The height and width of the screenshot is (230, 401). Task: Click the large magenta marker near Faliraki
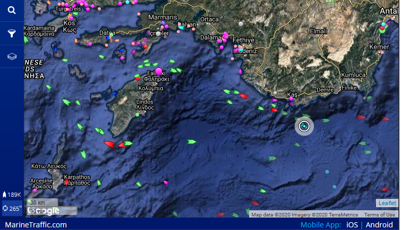[159, 72]
